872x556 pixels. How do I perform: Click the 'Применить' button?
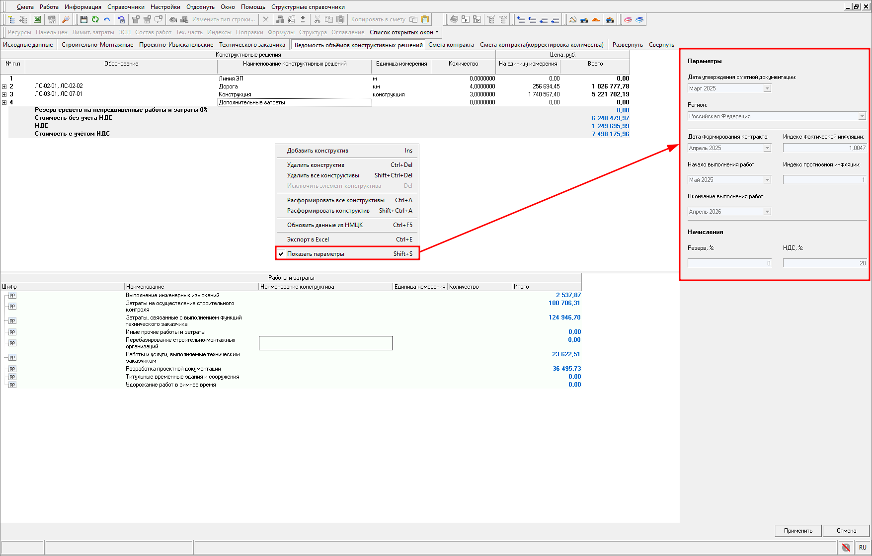(798, 531)
